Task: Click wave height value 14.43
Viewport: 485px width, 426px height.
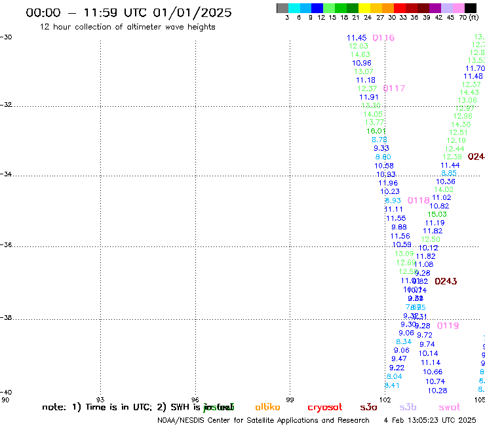Action: 469,92
